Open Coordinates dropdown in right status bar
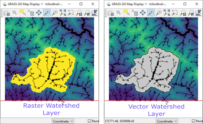The image size is (203, 124). coord(167,121)
